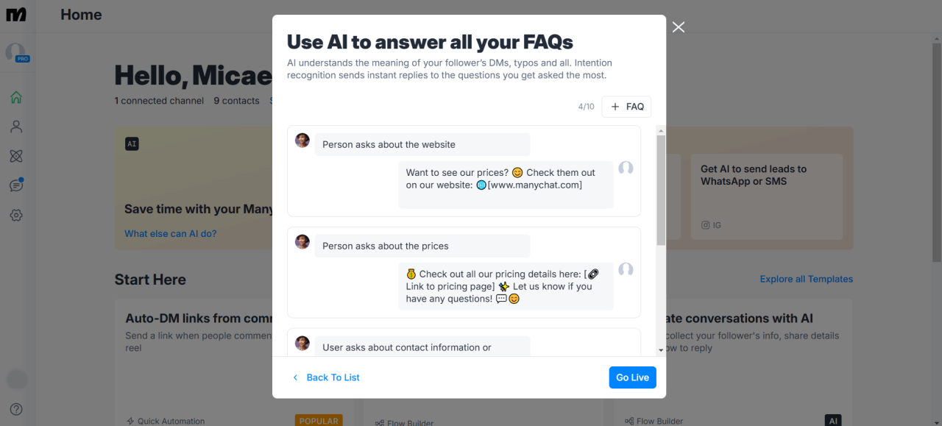942x426 pixels.
Task: Click the Manychat logo at top left
Action: 16,14
